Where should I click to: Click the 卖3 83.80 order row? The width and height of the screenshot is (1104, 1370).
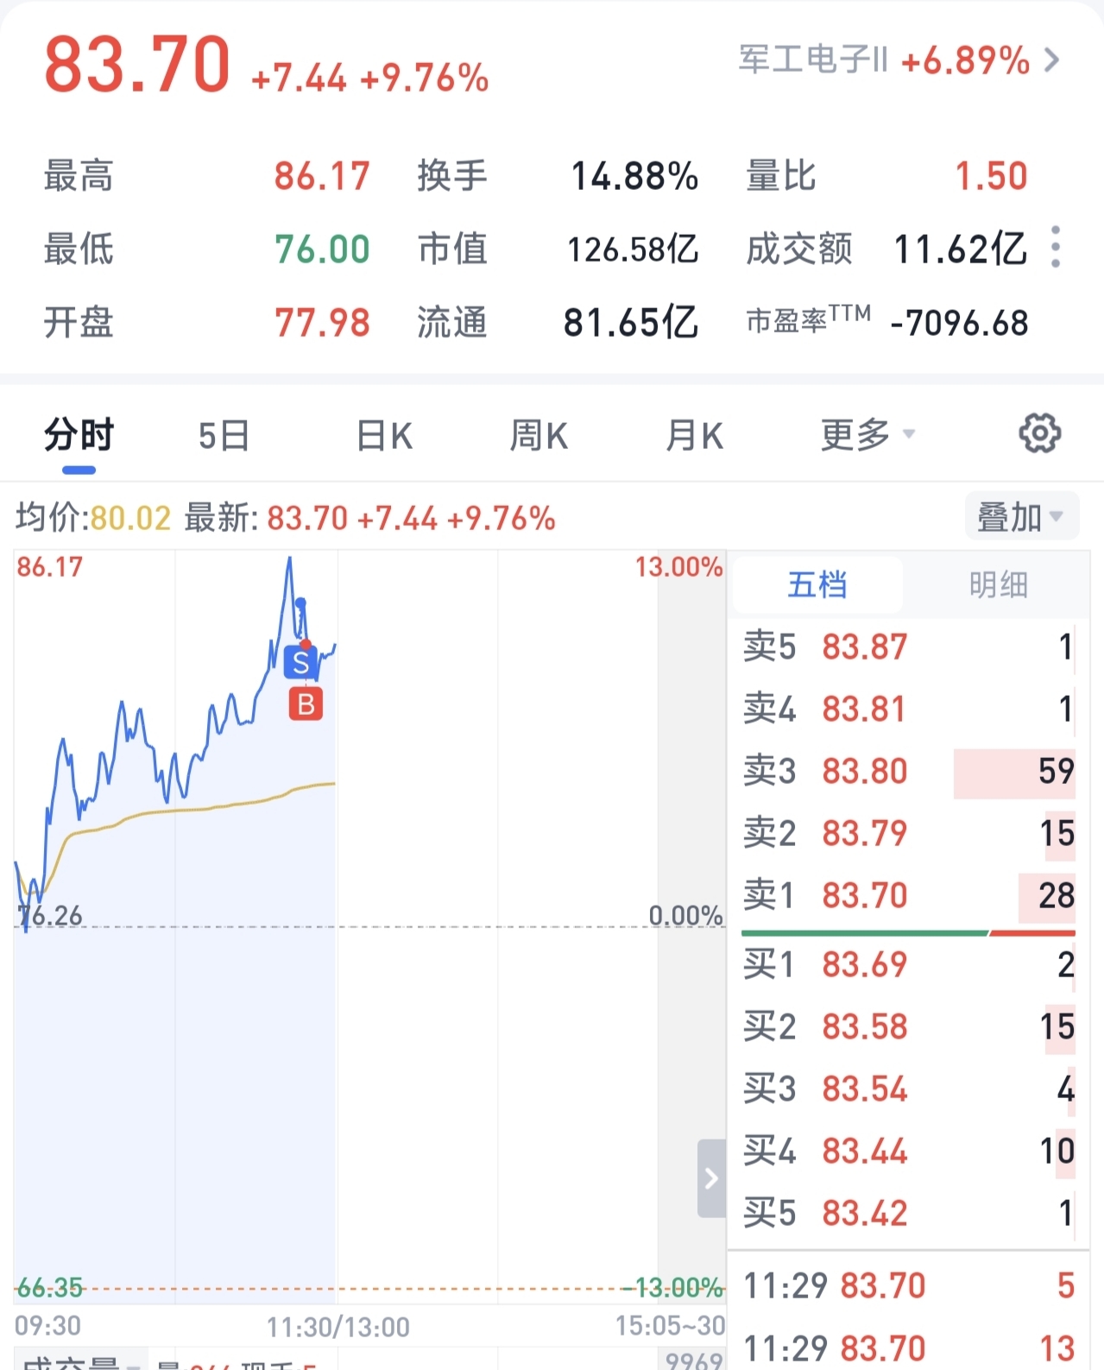(x=909, y=771)
